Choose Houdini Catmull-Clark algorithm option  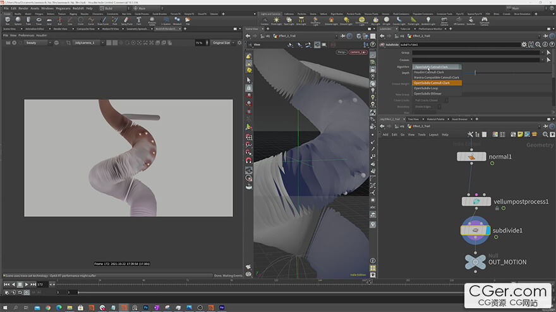click(429, 72)
